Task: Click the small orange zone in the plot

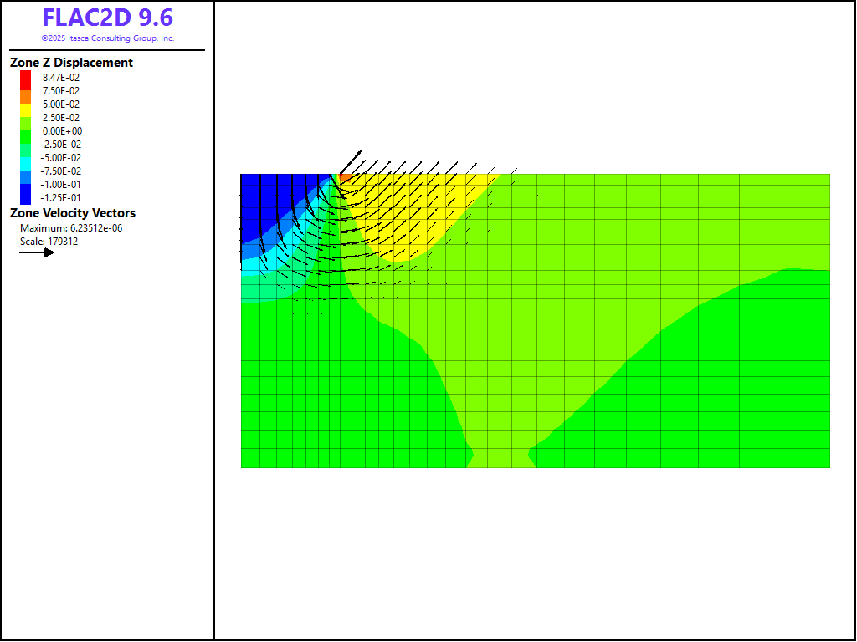Action: (346, 178)
